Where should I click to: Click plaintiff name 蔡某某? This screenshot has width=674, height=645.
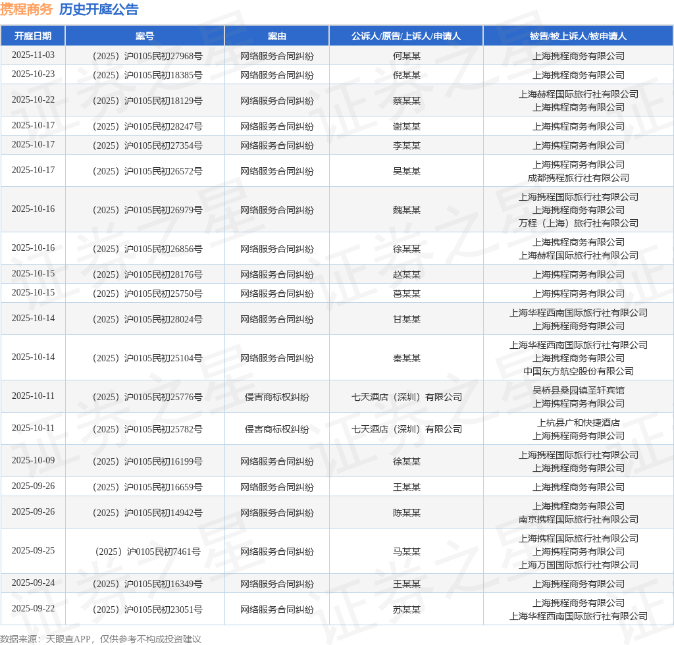(x=406, y=101)
